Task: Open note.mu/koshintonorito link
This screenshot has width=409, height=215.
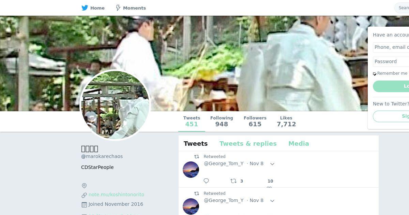Action: 116,195
